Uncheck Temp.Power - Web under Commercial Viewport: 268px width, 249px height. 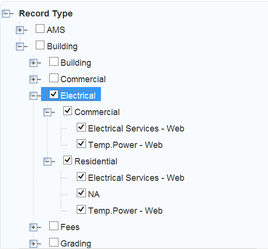point(81,144)
